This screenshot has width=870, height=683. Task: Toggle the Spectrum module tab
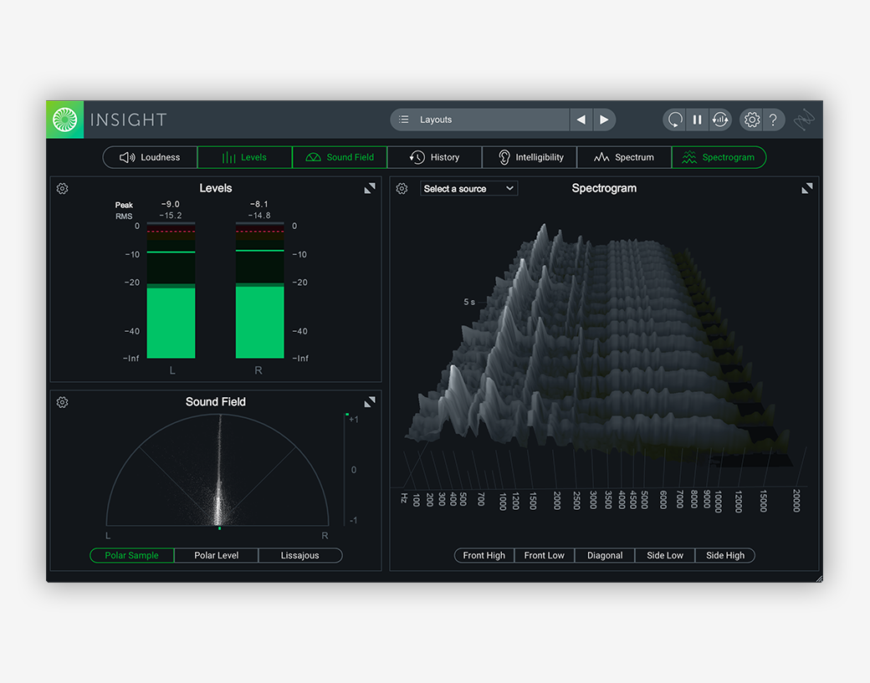pyautogui.click(x=624, y=157)
